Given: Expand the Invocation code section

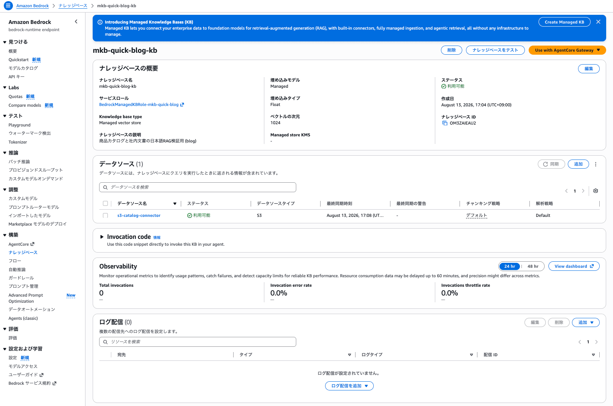Looking at the screenshot, I should click(x=102, y=237).
